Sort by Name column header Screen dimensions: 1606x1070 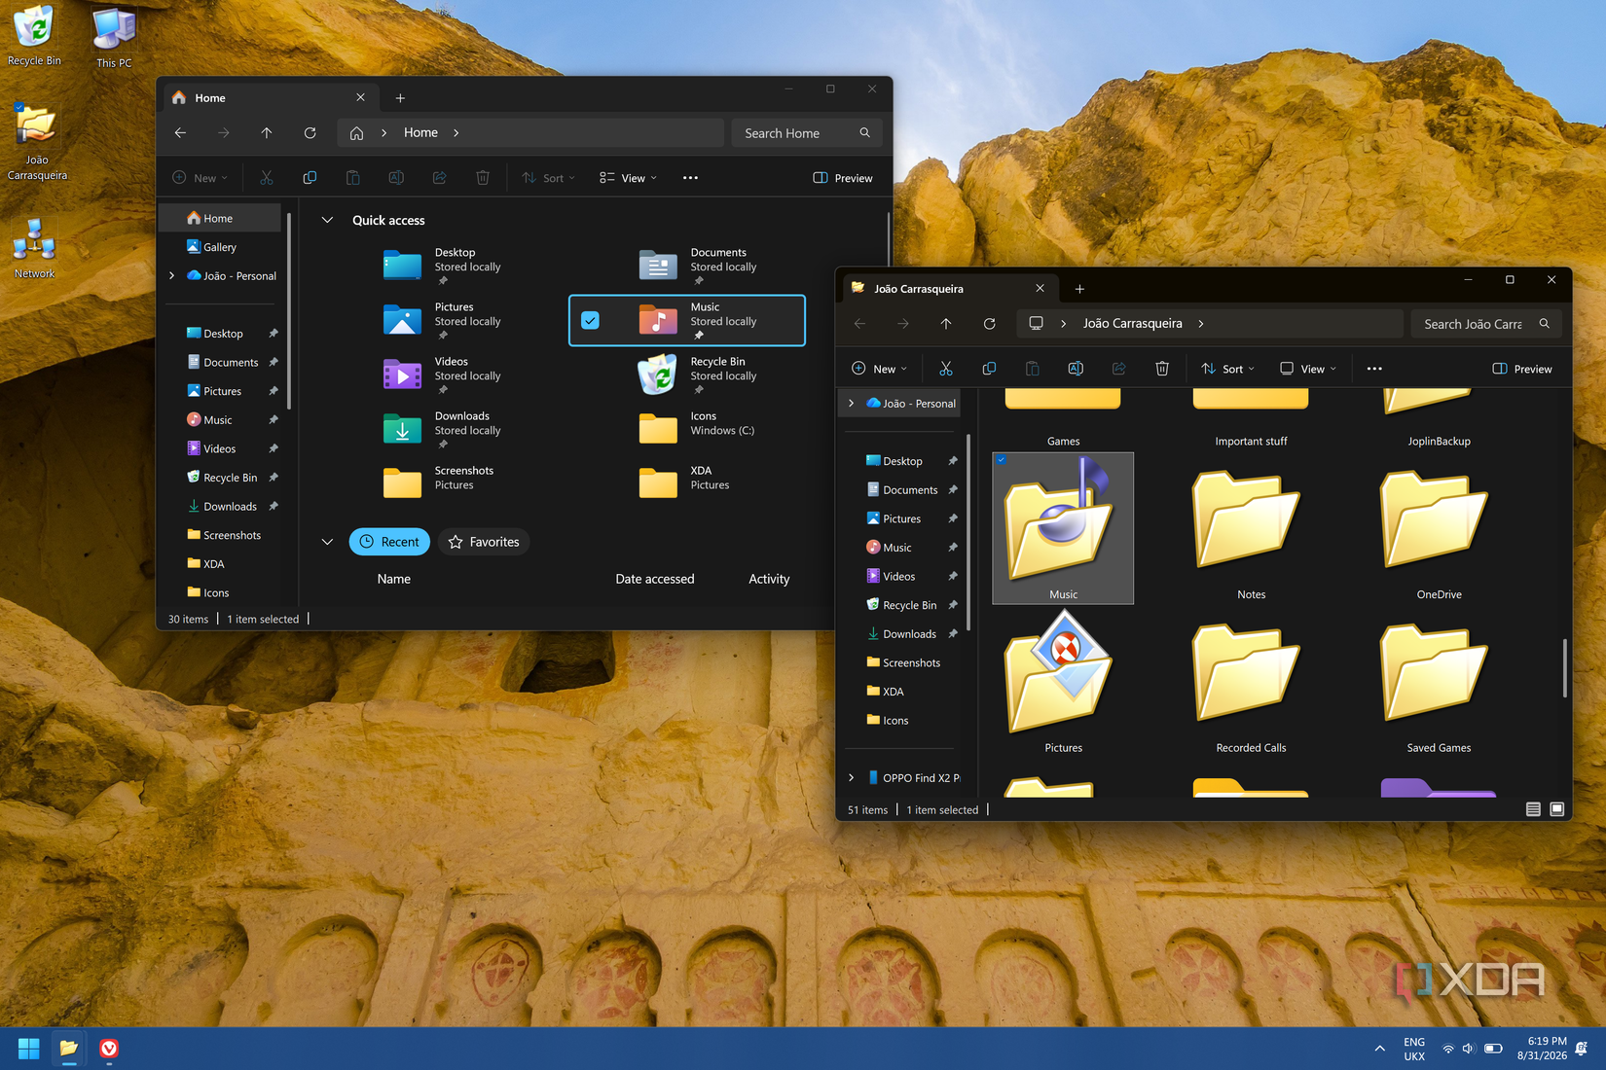tap(393, 579)
